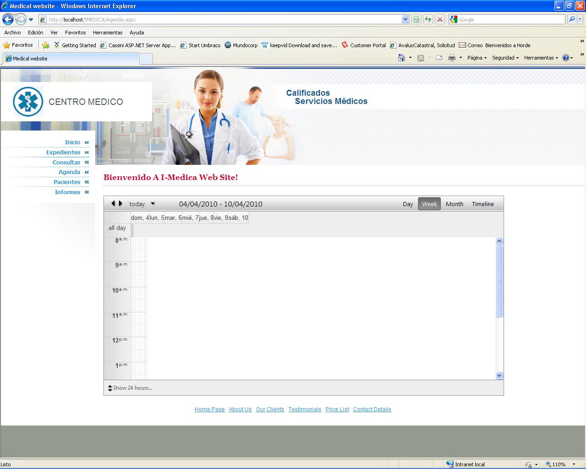This screenshot has height=469, width=586.
Task: Click the browser Forward arrow button
Action: click(21, 19)
